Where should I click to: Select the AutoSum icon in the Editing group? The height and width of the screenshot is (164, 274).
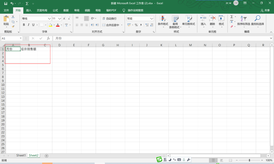click(232, 17)
